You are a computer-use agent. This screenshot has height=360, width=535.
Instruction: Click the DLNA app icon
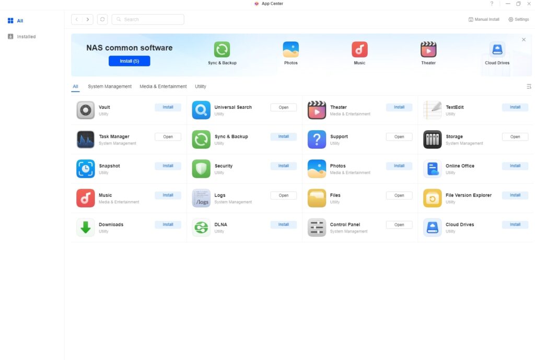[201, 228]
